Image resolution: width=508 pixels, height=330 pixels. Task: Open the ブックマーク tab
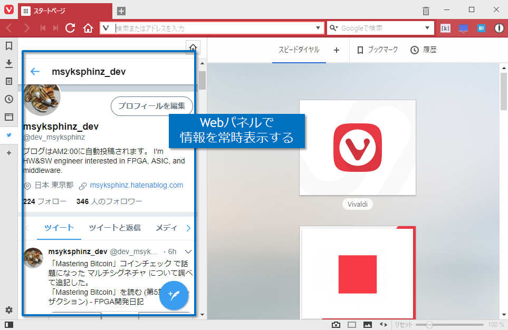377,50
